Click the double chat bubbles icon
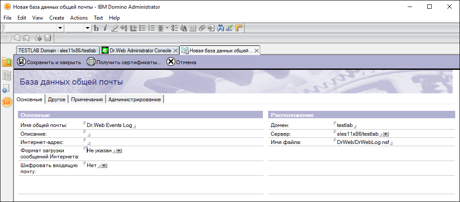The width and height of the screenshot is (460, 202). (x=27, y=38)
